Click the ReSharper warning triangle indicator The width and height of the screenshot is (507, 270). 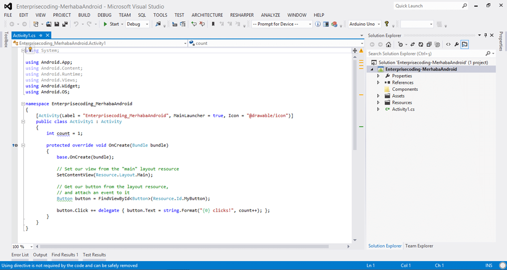361,50
